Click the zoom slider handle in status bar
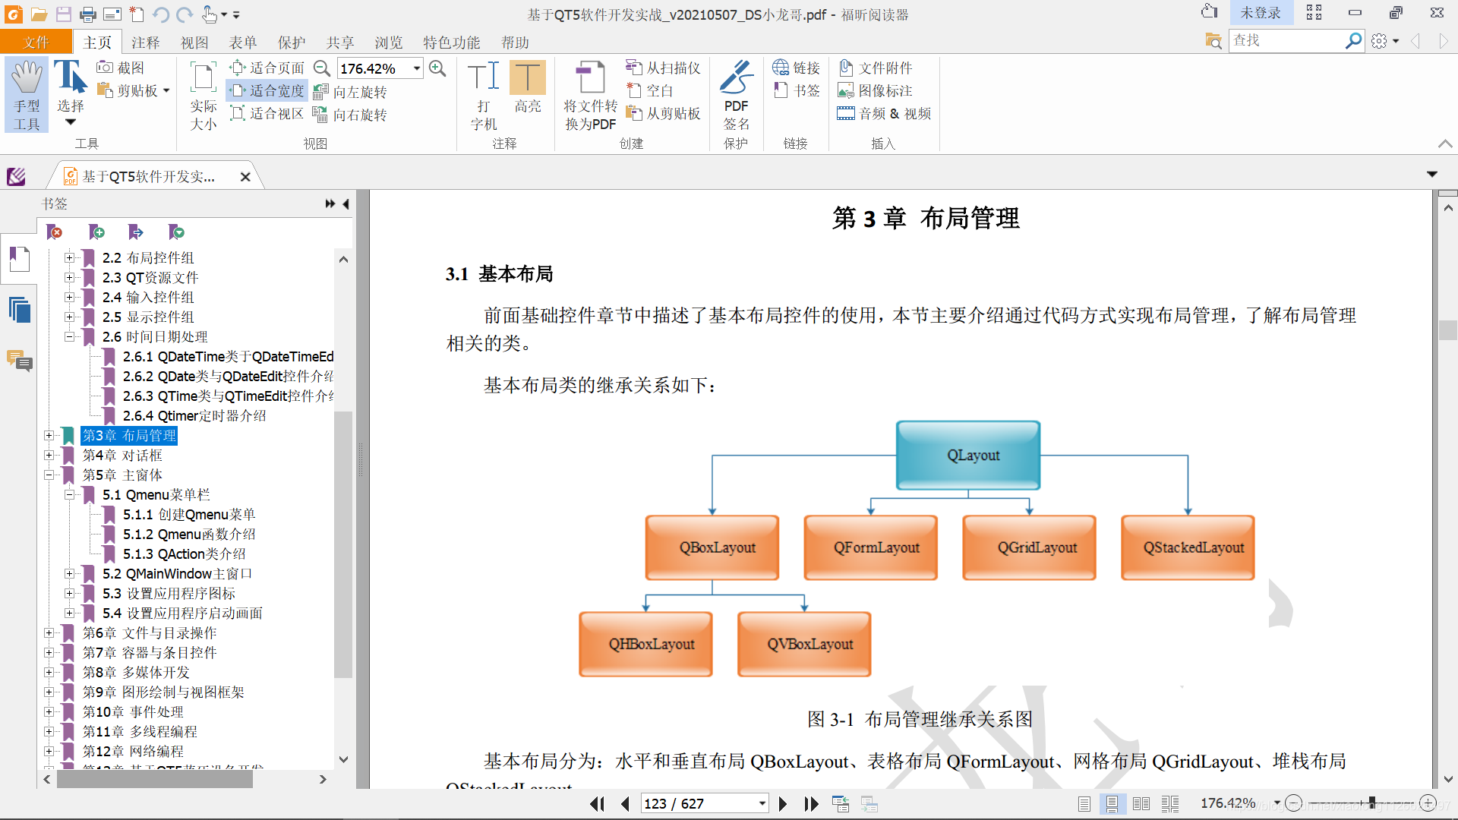The width and height of the screenshot is (1458, 820). pos(1371,803)
